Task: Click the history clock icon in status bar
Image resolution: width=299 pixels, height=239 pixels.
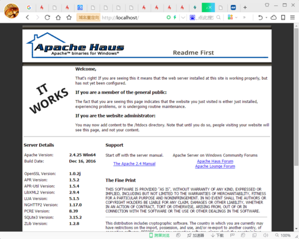Action: (178, 235)
